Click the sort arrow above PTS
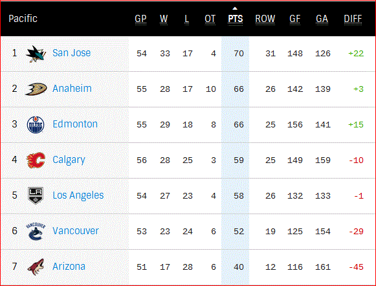Viewport: 376px width, 286px height. click(x=235, y=8)
